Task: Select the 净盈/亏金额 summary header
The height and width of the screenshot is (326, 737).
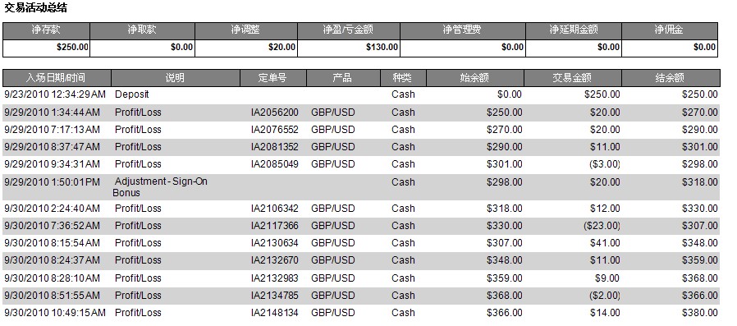Action: [348, 30]
